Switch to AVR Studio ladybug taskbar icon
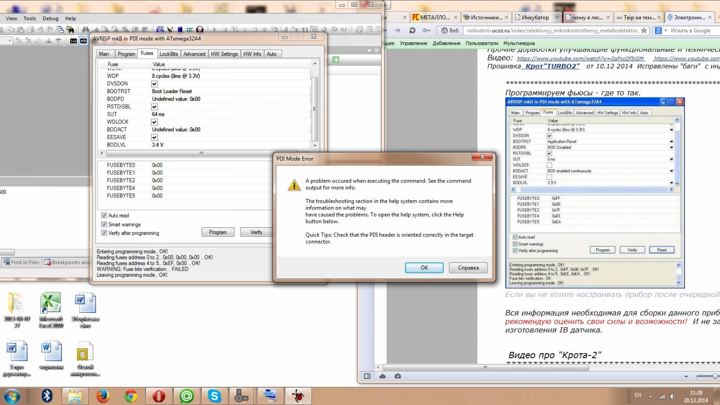The height and width of the screenshot is (405, 720). 298,396
